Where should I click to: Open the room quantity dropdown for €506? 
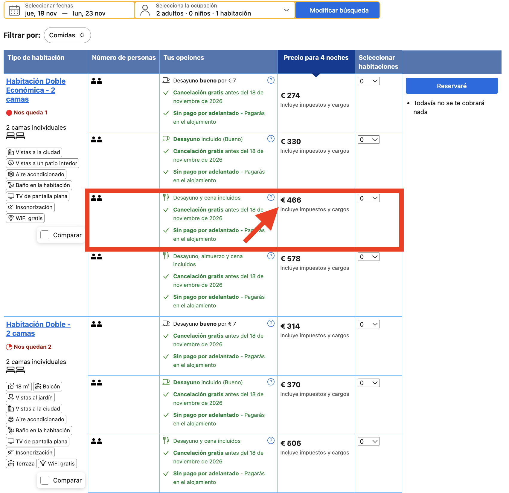(369, 441)
